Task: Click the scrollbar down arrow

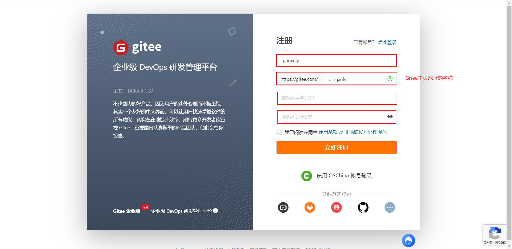Action: [x=509, y=246]
